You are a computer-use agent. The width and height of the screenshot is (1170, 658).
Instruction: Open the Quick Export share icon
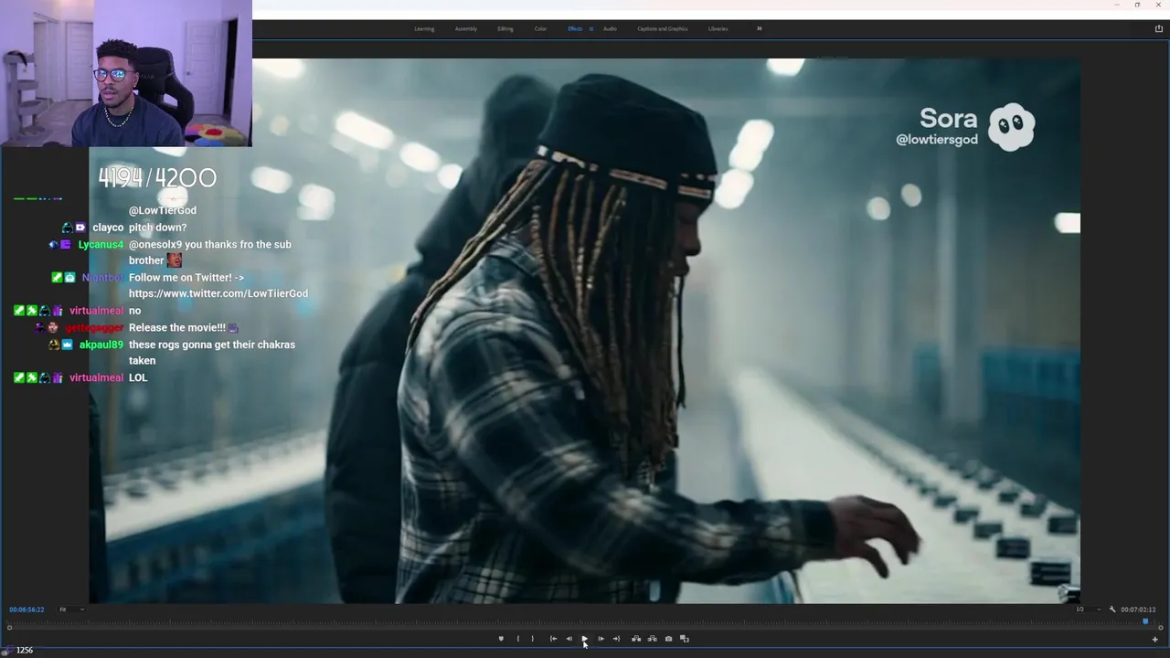(x=1159, y=29)
